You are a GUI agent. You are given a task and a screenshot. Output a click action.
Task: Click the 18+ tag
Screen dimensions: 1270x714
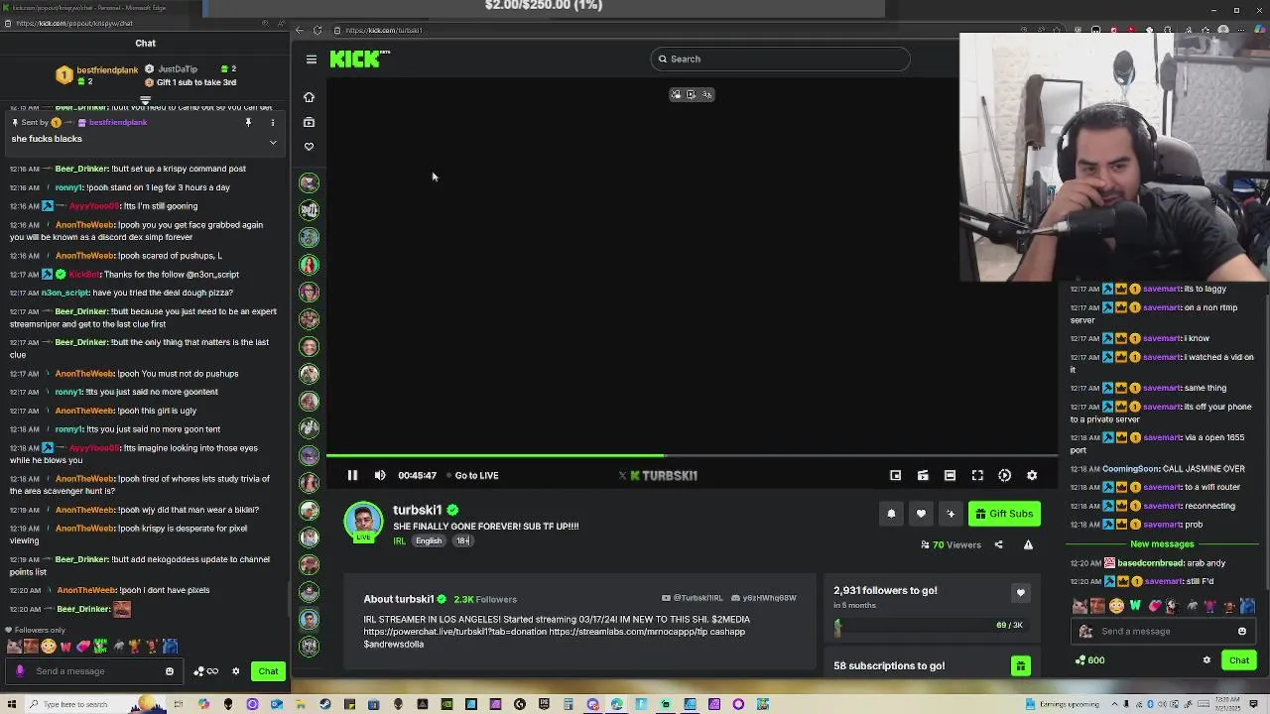(x=462, y=540)
